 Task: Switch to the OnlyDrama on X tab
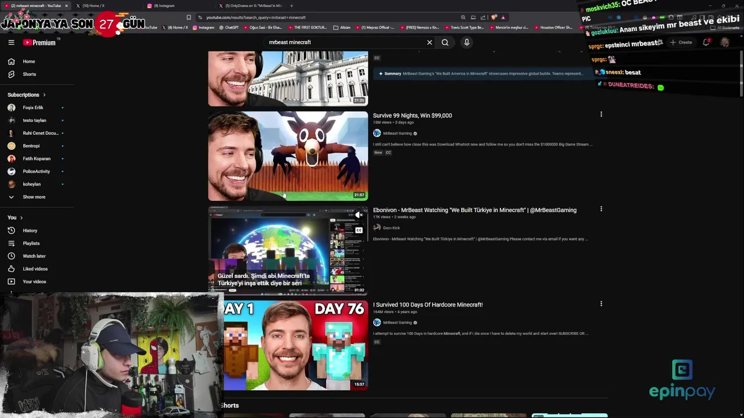[x=251, y=6]
